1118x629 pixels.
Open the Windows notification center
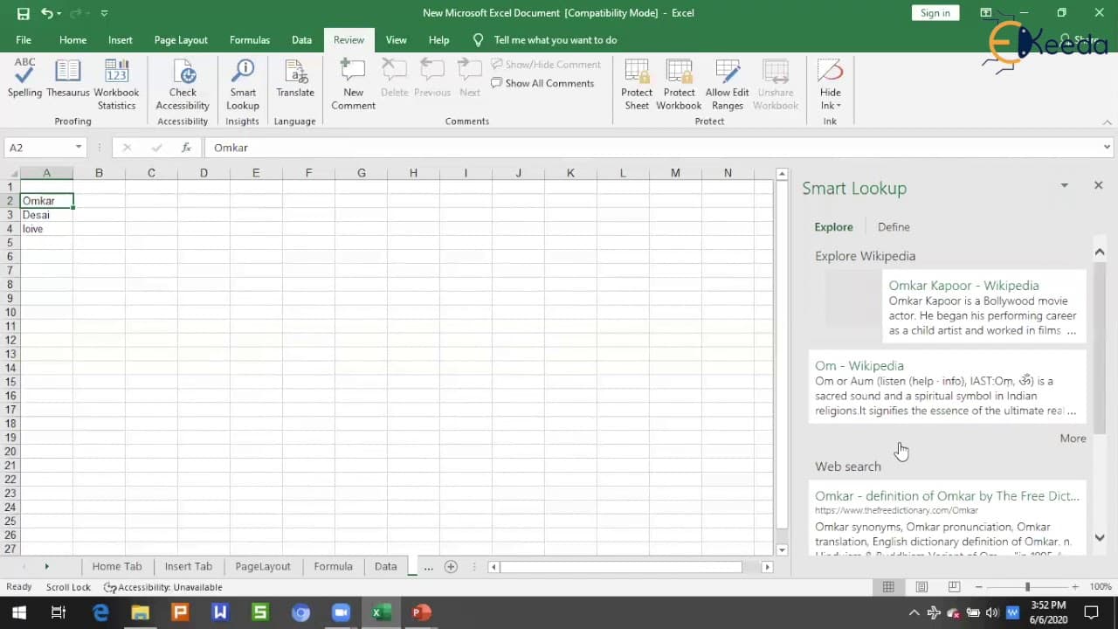[1091, 612]
